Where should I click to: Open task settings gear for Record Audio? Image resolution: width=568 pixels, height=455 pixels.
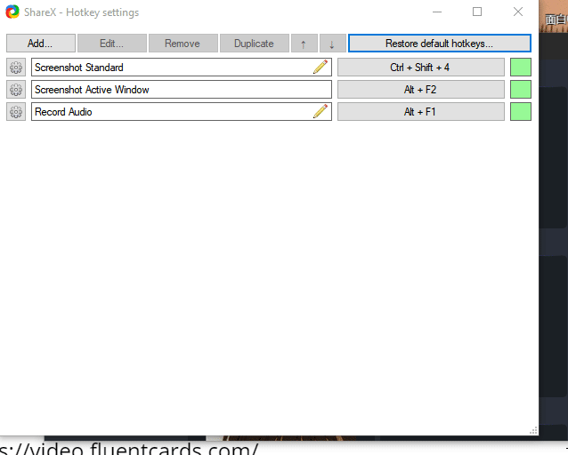(16, 112)
